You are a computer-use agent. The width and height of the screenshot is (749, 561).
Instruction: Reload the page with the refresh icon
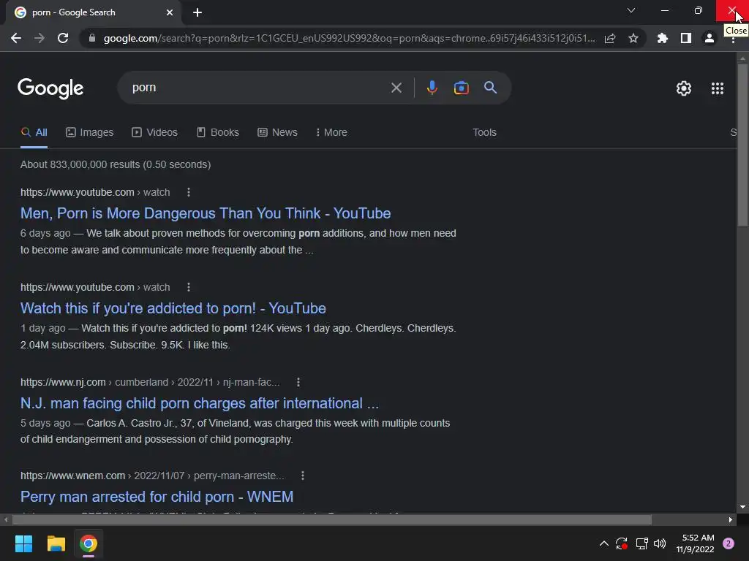63,38
